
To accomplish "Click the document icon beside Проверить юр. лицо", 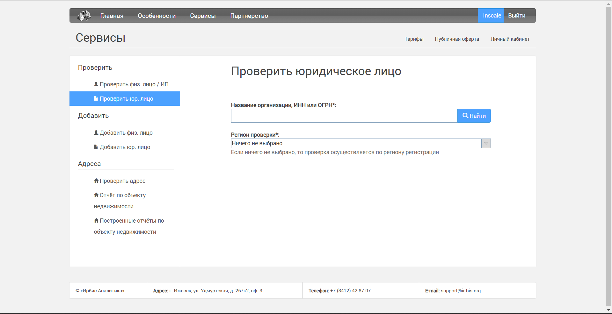I will click(96, 98).
